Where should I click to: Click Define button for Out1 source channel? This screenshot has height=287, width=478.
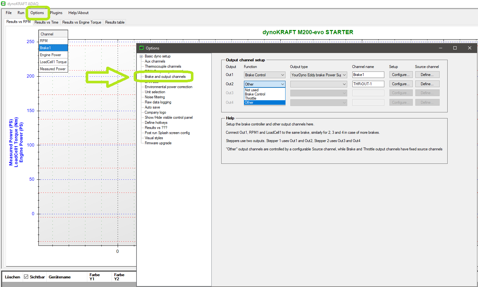coord(427,75)
